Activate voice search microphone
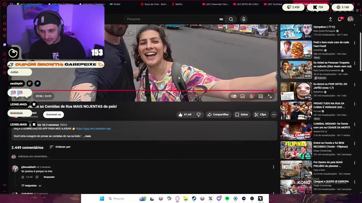 pos(244,19)
